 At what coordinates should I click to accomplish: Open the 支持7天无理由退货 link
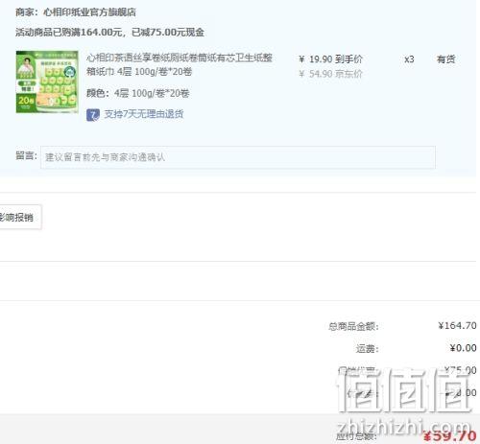144,114
